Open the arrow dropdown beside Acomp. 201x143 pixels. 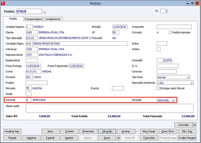(x=137, y=131)
